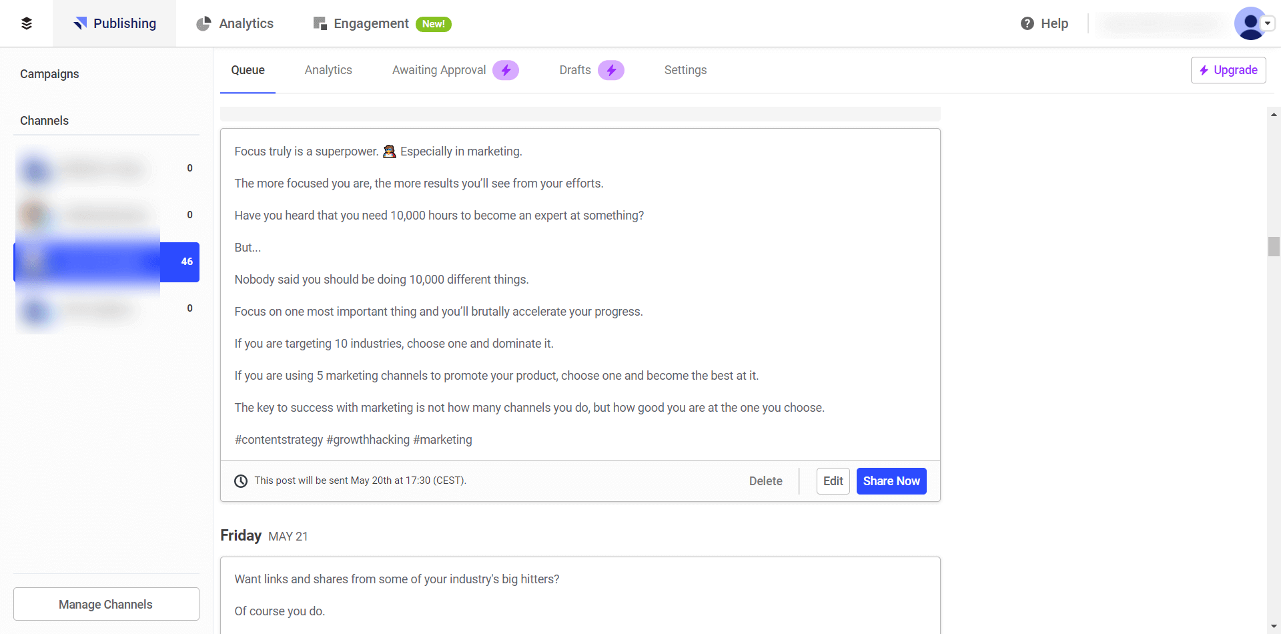Switch to the Queue tab
1281x634 pixels.
(x=248, y=70)
